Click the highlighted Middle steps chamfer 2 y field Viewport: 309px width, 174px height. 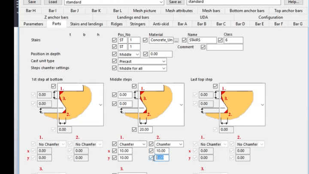click(162, 158)
